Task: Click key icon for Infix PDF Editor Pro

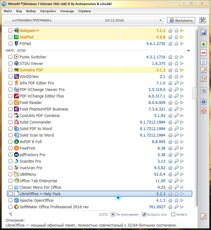Action: pyautogui.click(x=176, y=83)
